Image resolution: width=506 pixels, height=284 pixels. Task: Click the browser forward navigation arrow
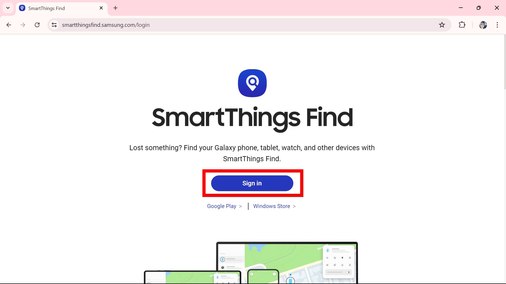[x=23, y=25]
